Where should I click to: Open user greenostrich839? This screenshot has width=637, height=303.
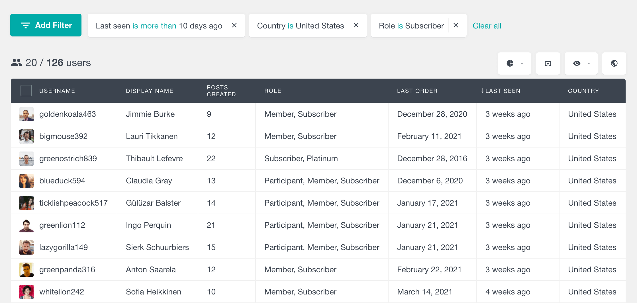pos(68,159)
